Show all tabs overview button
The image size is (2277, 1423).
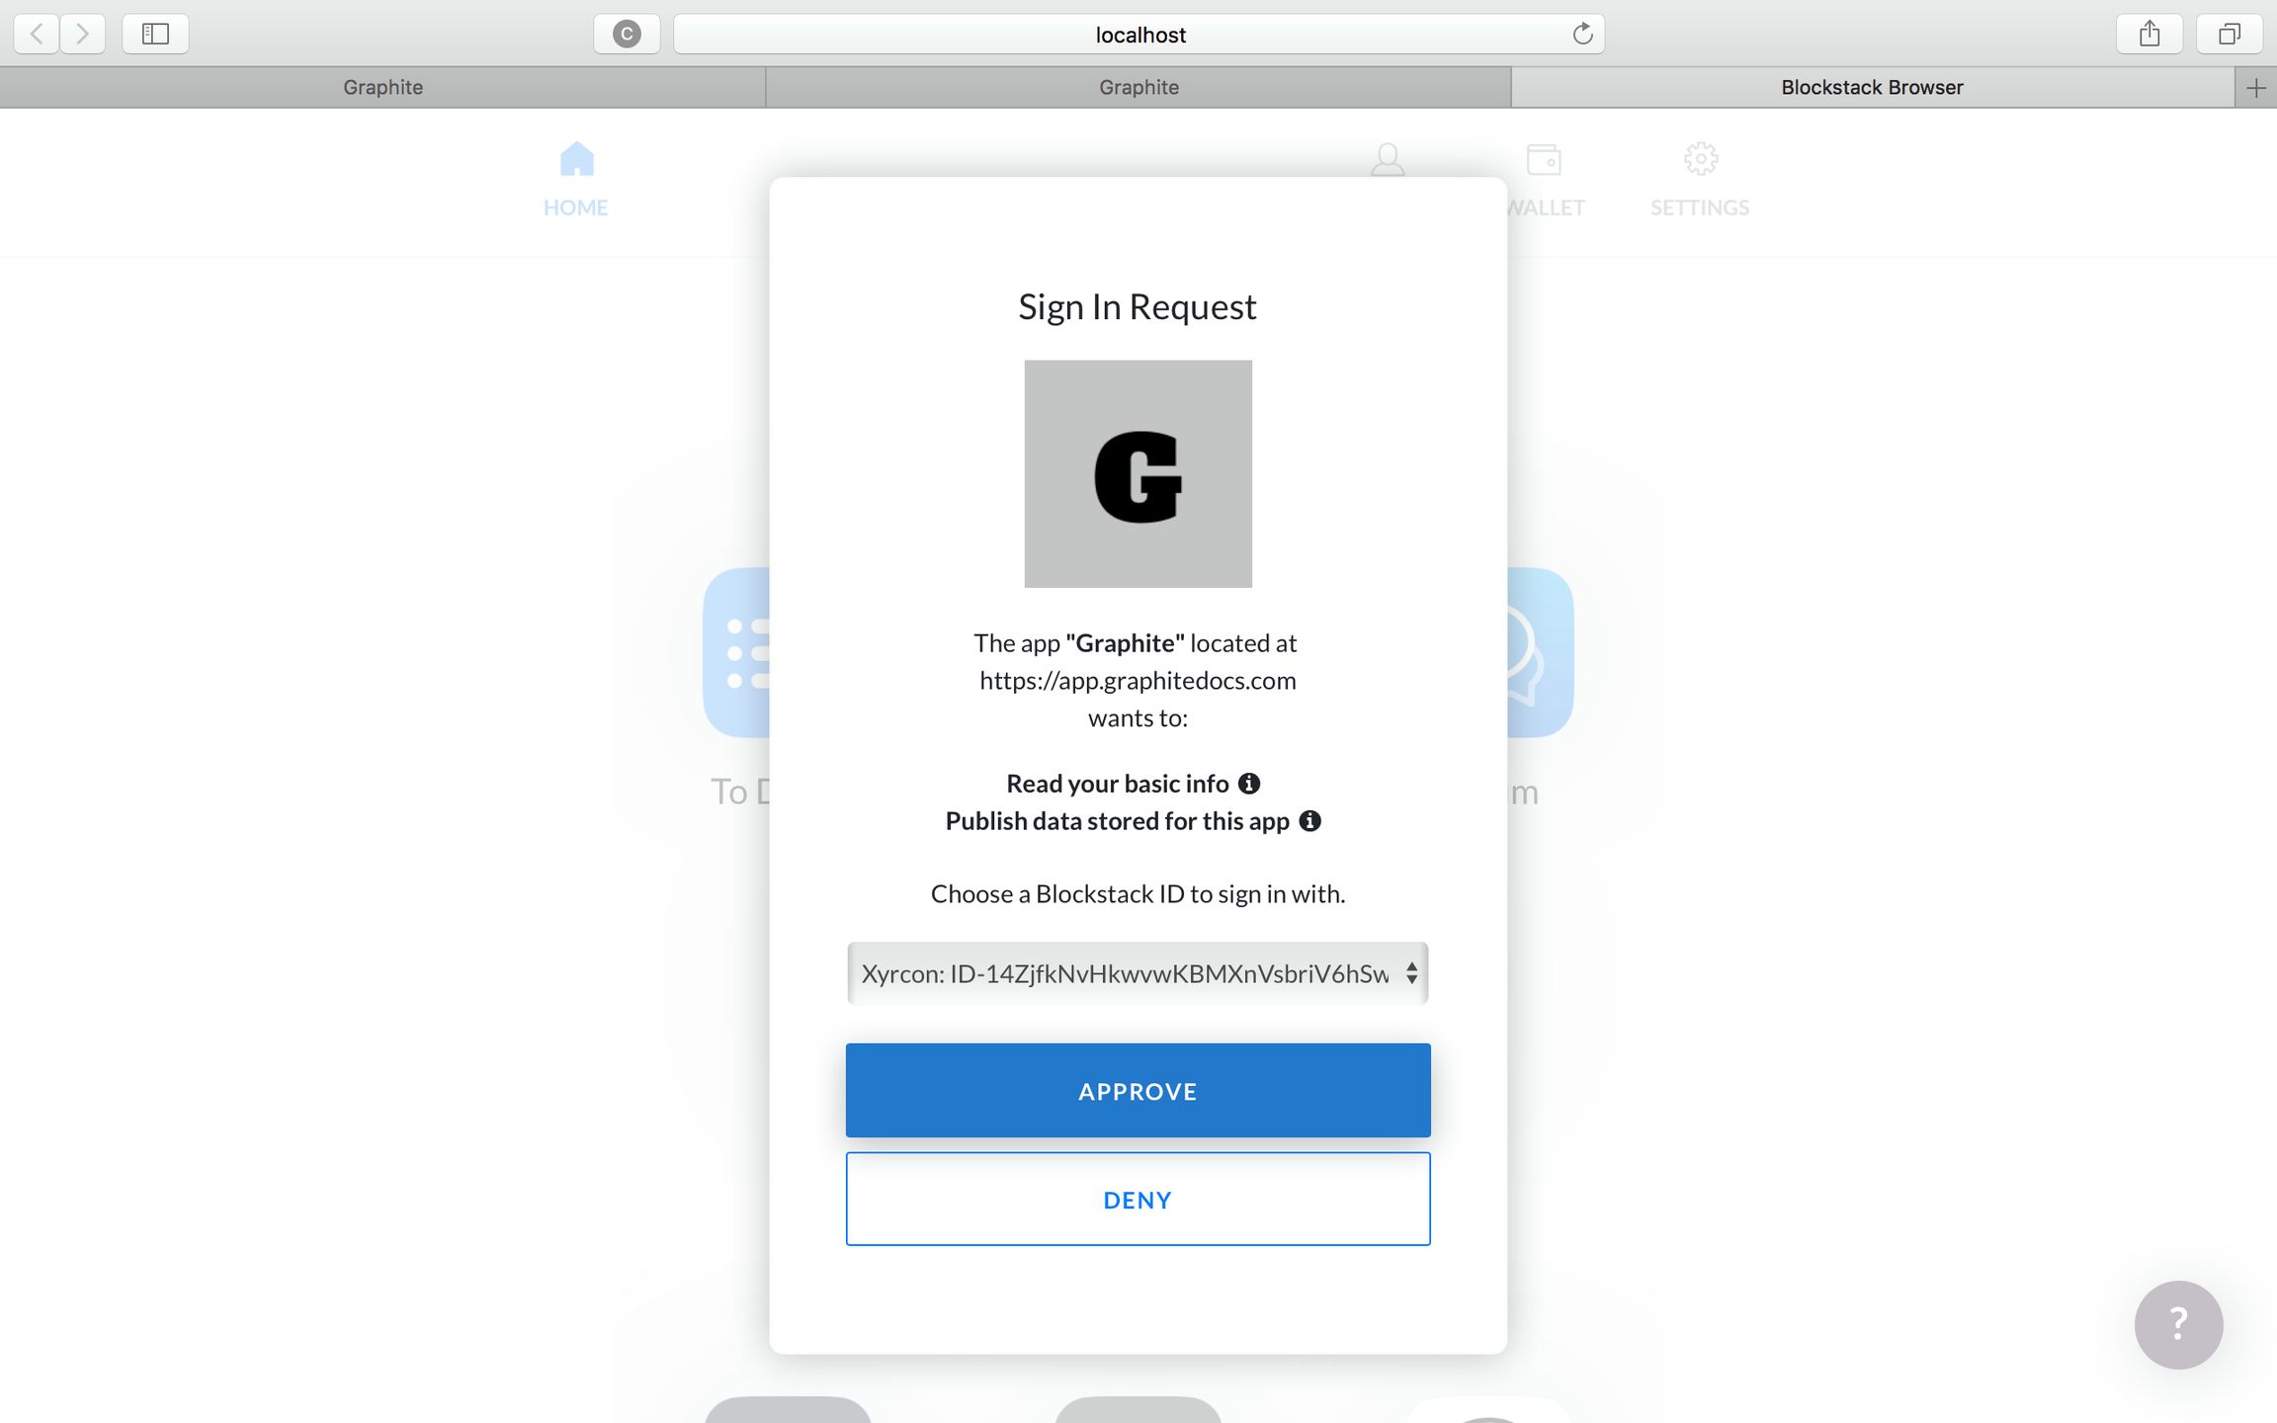(x=2229, y=35)
